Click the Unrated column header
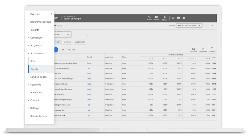Image resolution: width=250 pixels, height=137 pixels. coord(207,59)
